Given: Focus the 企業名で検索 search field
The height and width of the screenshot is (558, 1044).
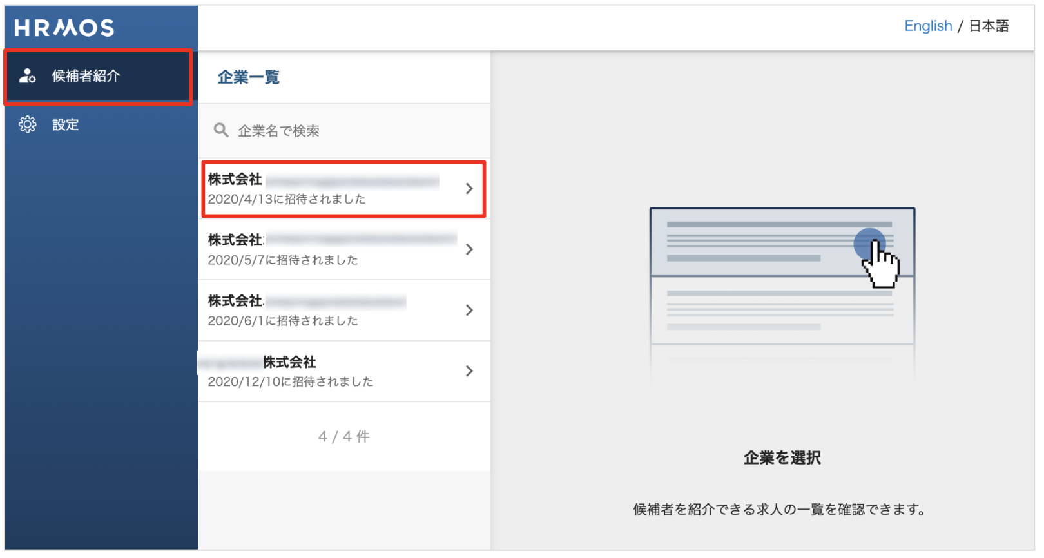Looking at the screenshot, I should coord(344,131).
